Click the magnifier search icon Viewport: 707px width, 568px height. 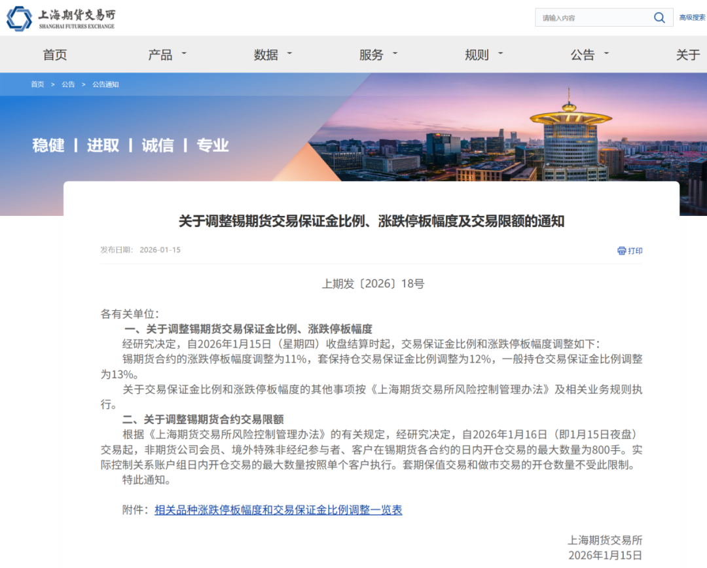[659, 18]
